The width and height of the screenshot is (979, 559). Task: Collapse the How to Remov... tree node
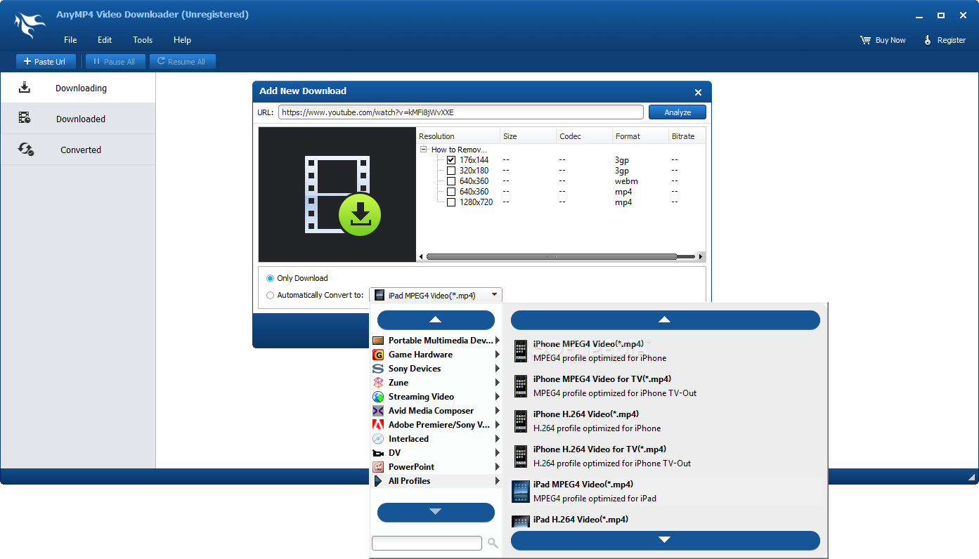click(x=424, y=150)
